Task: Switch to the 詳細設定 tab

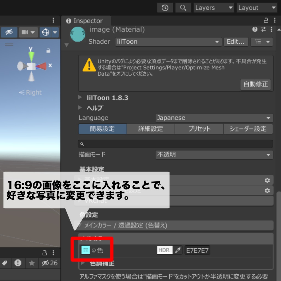Action: (x=151, y=129)
